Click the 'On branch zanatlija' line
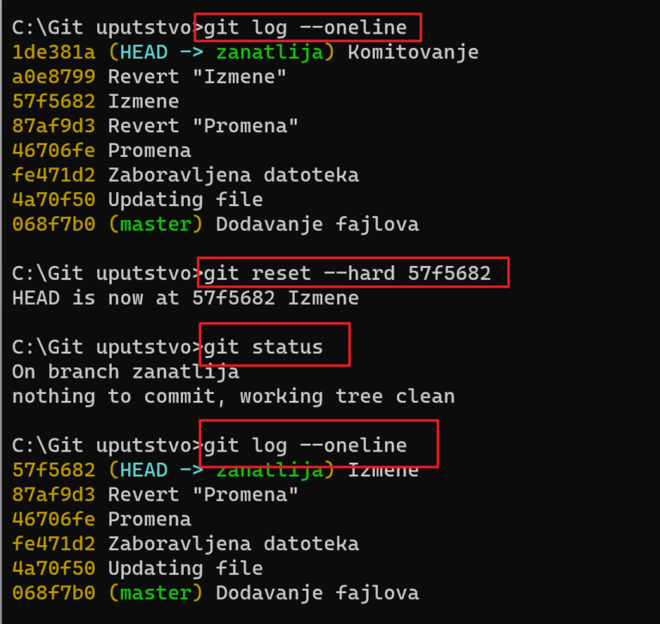The image size is (660, 624). 125,373
